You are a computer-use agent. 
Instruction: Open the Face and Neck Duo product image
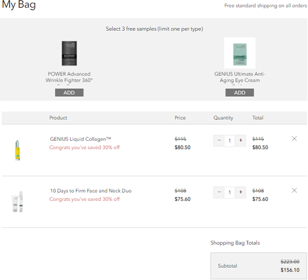[18, 201]
